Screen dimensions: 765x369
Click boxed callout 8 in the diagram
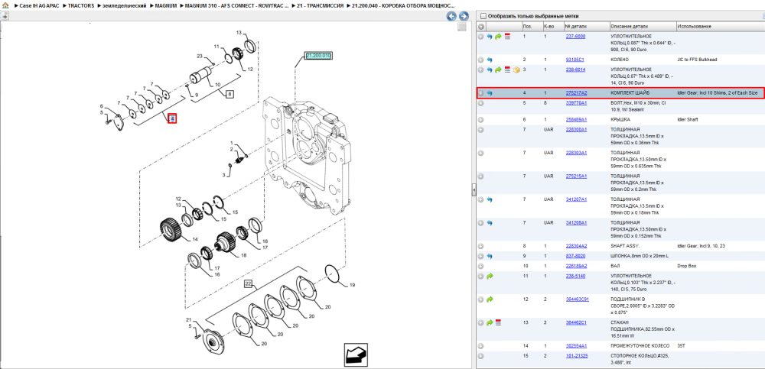(x=229, y=95)
